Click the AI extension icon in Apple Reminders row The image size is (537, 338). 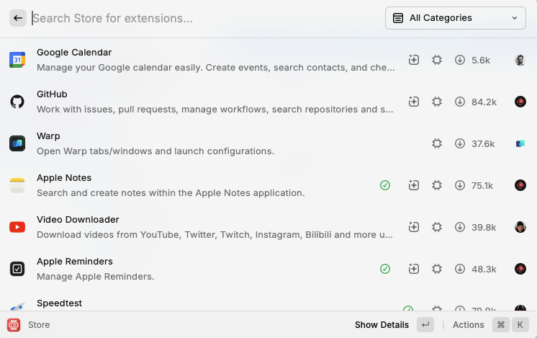(414, 269)
